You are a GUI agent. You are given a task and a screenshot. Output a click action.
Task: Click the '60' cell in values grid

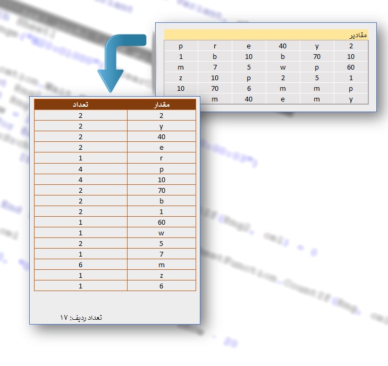tap(351, 67)
